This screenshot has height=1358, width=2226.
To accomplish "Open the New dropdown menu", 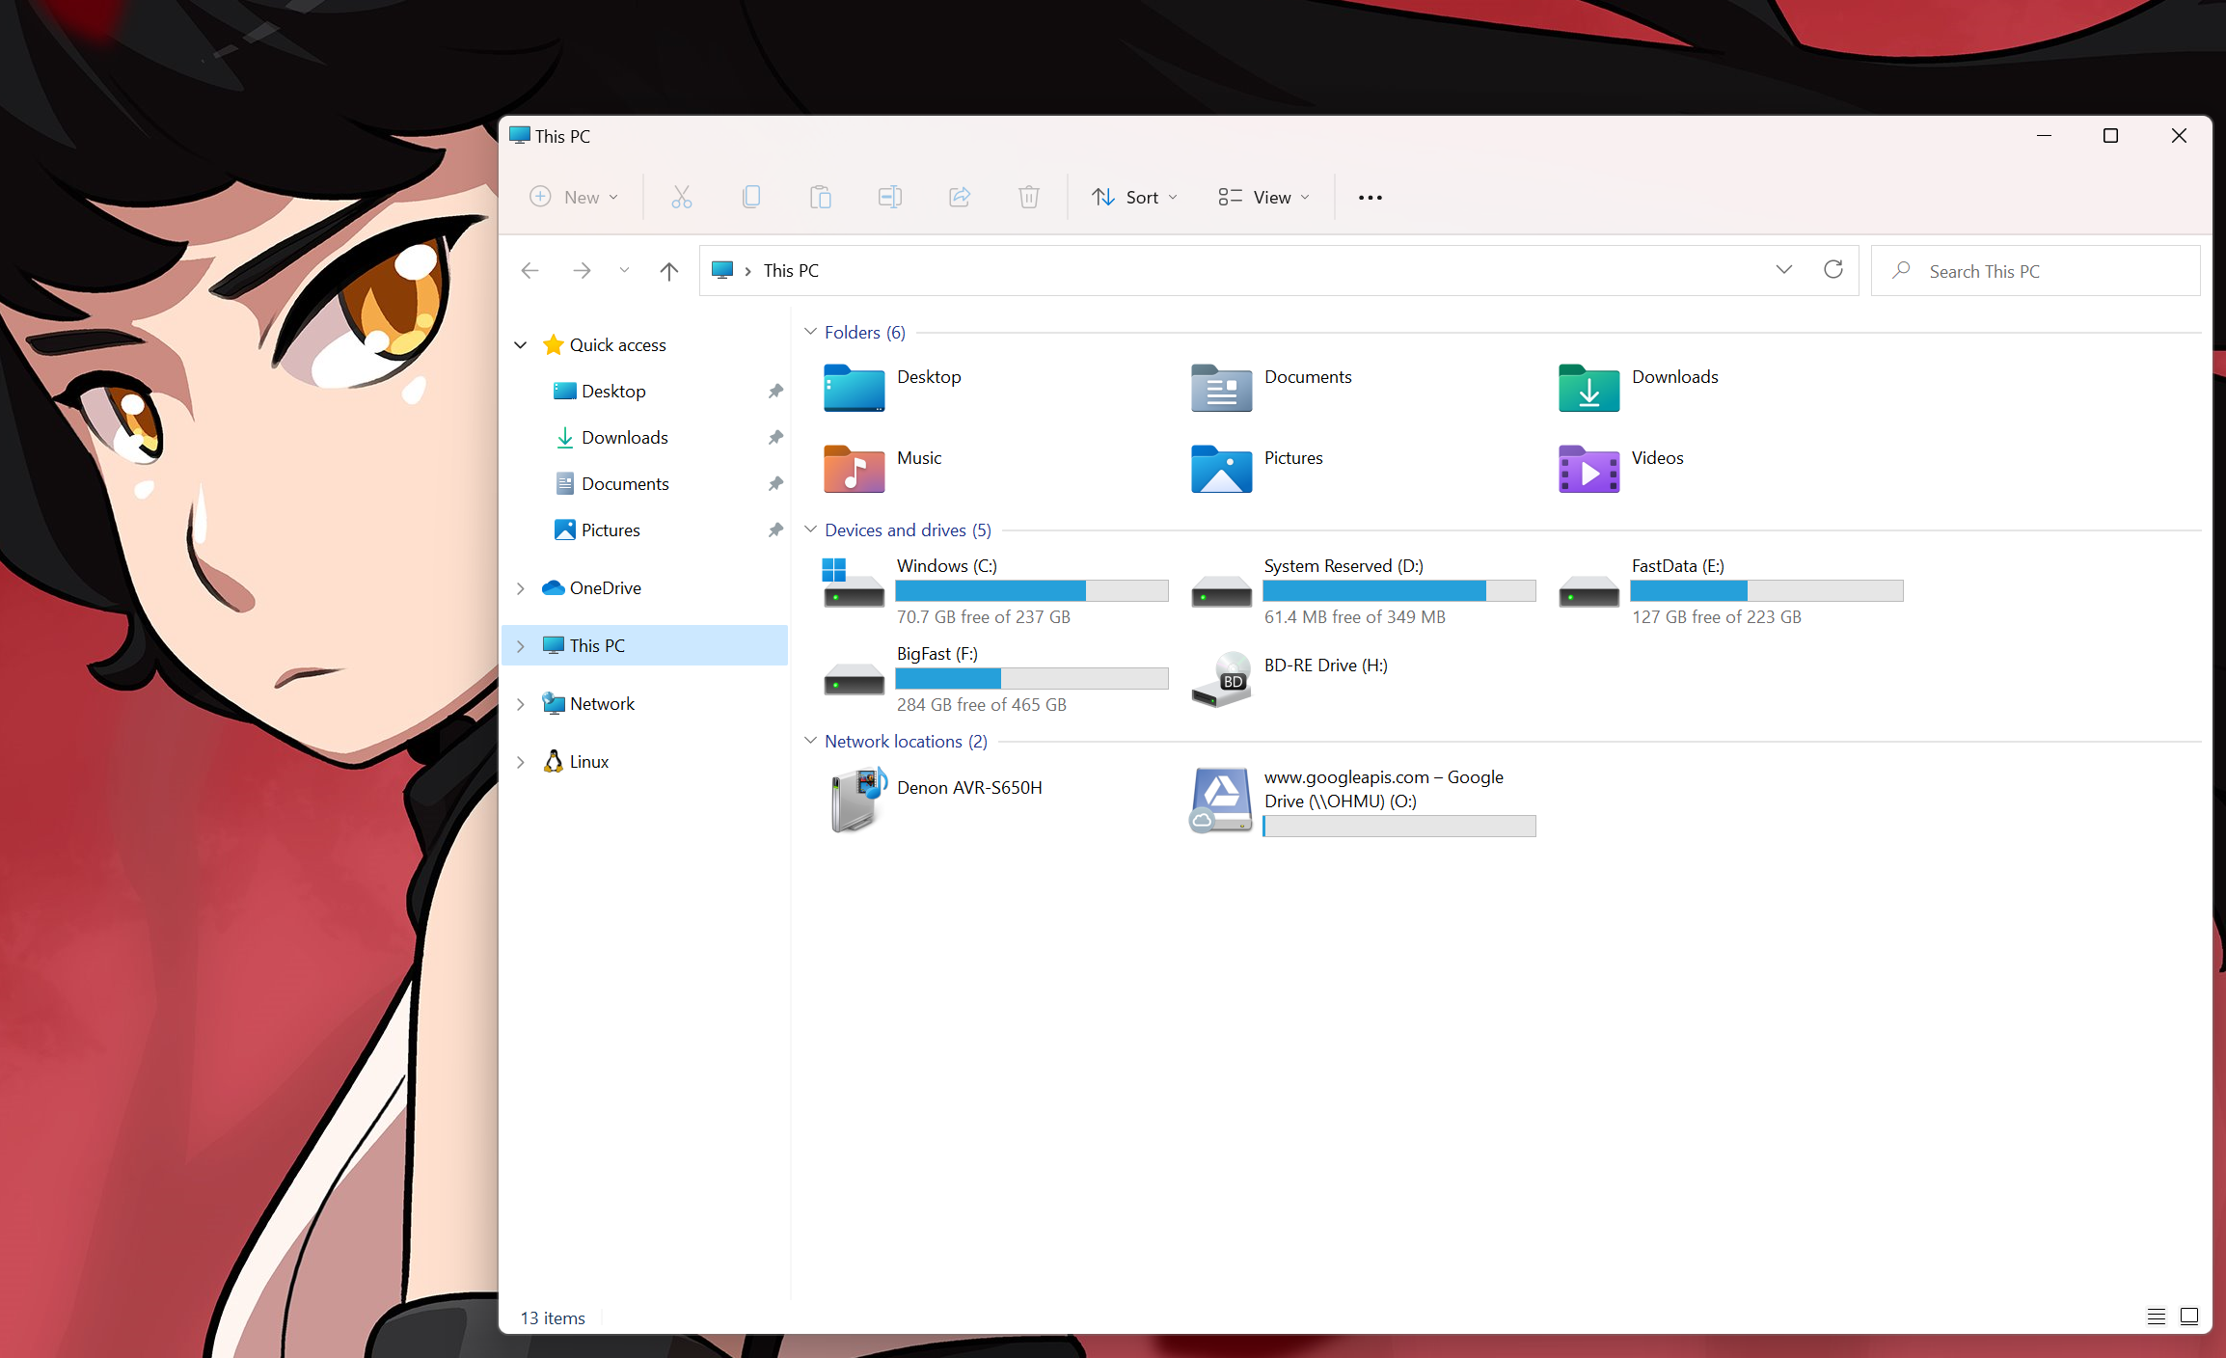I will tap(574, 197).
